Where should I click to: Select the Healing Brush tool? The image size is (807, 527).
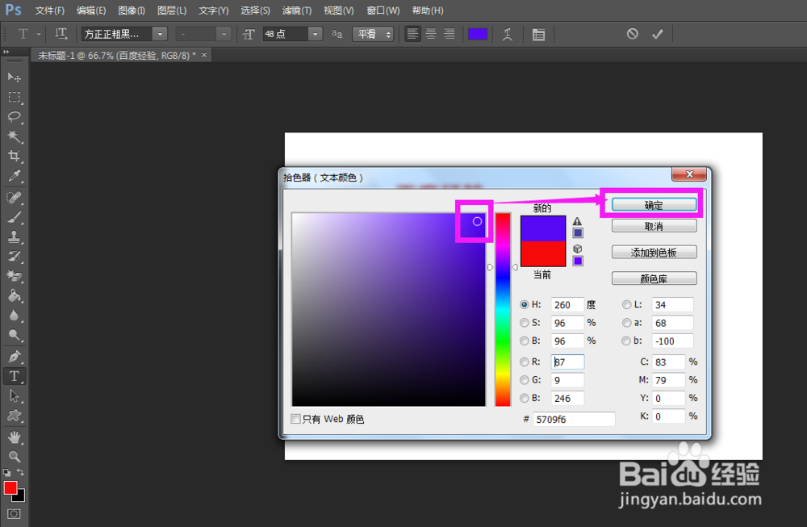click(x=14, y=197)
